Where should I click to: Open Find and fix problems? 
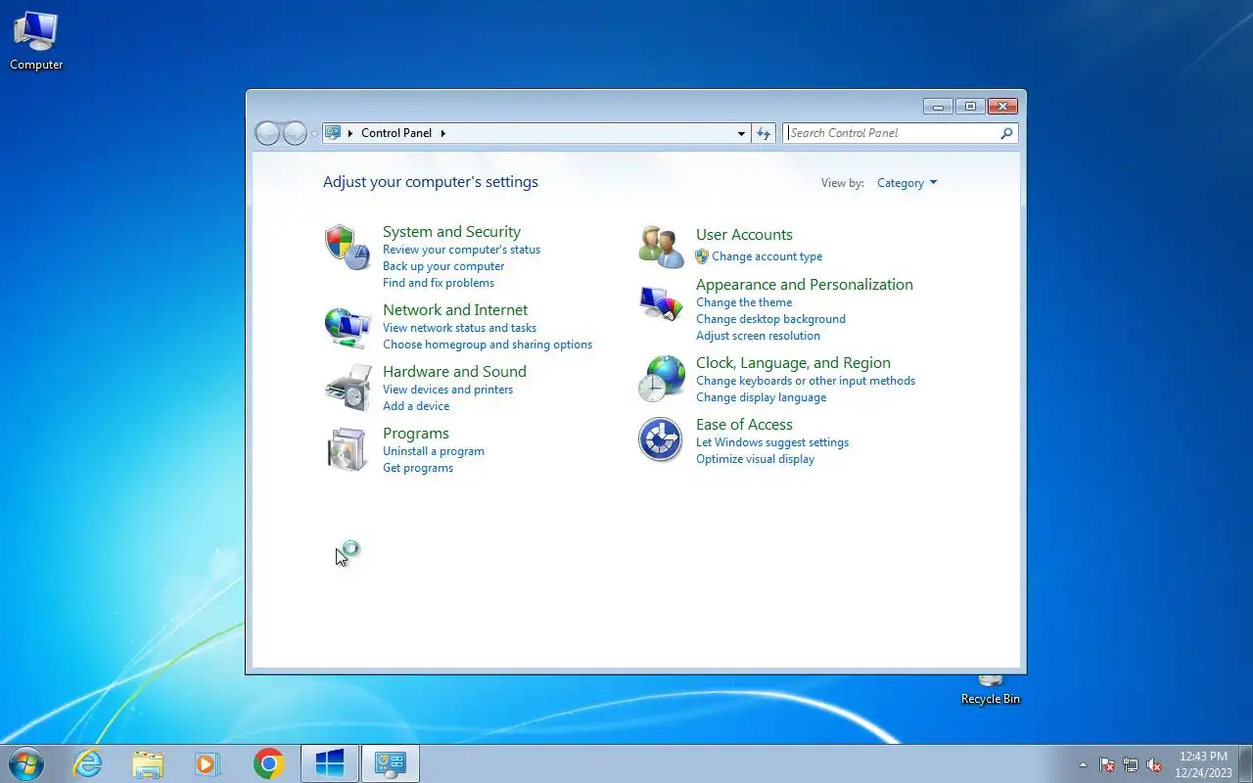coord(439,283)
